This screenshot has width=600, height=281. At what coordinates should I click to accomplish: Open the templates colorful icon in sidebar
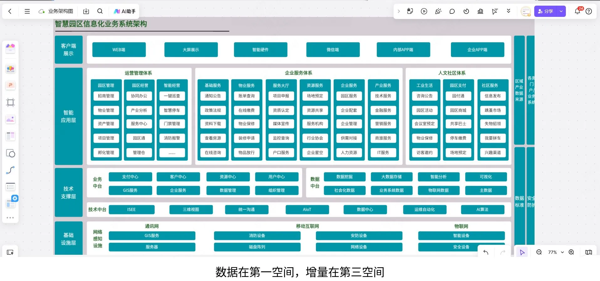tap(10, 48)
